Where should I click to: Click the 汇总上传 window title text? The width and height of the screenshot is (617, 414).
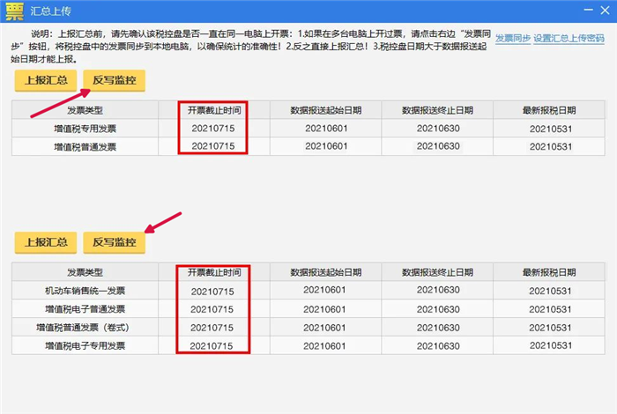(51, 11)
